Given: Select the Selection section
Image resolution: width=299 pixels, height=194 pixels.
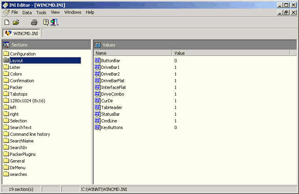Looking at the screenshot, I should pyautogui.click(x=18, y=121).
